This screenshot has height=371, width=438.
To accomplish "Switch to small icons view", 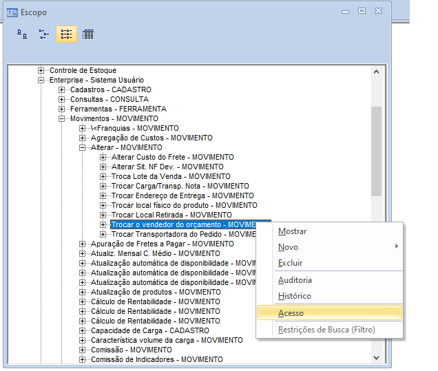I will pyautogui.click(x=44, y=34).
